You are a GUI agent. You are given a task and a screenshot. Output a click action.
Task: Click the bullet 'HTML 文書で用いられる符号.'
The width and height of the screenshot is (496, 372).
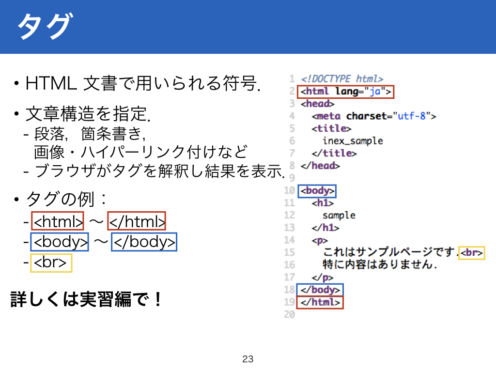coord(143,83)
